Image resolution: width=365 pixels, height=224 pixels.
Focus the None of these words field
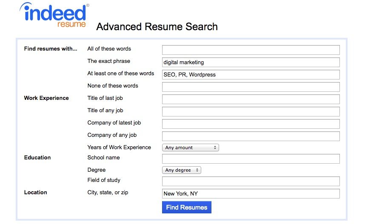pyautogui.click(x=251, y=87)
